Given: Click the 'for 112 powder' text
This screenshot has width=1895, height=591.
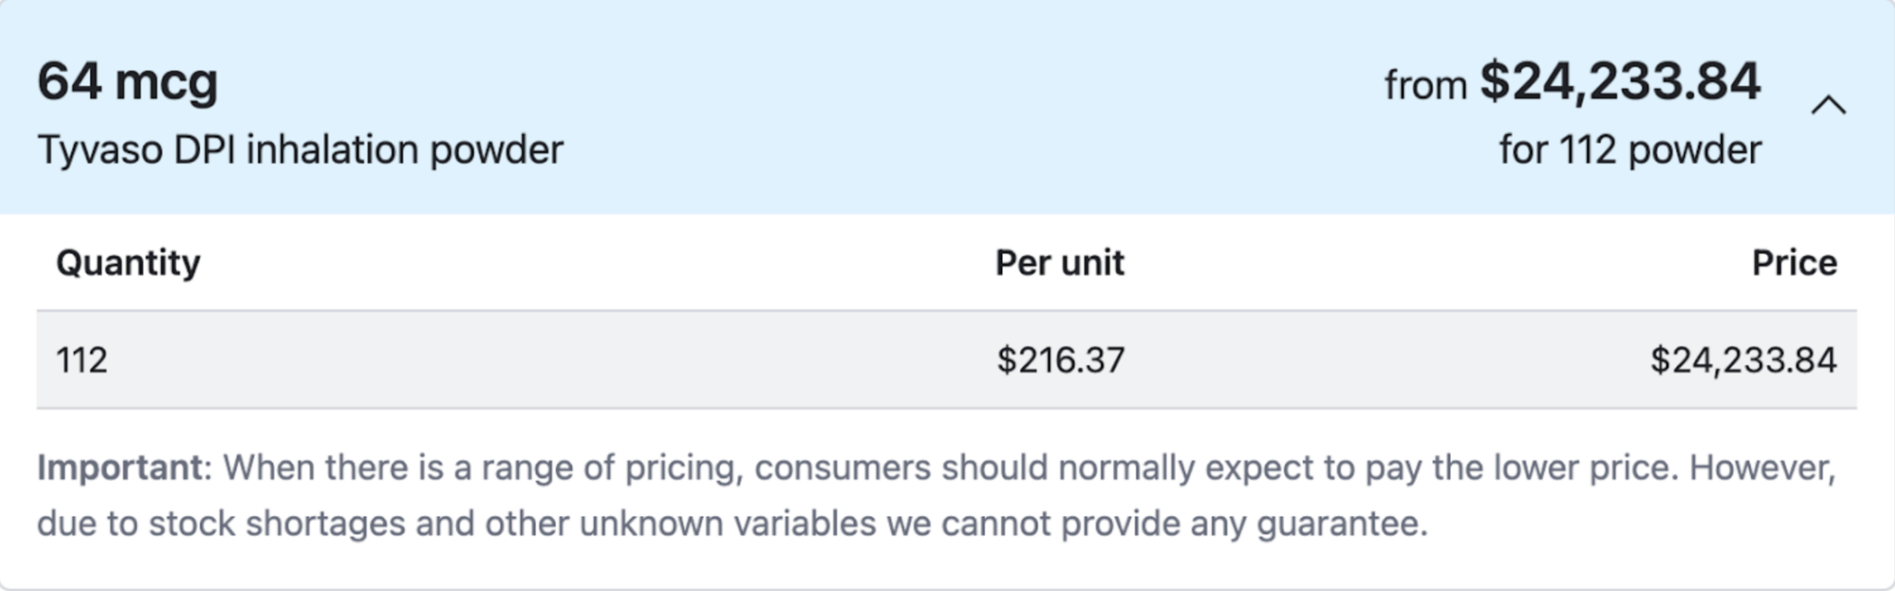Looking at the screenshot, I should click(x=1629, y=150).
